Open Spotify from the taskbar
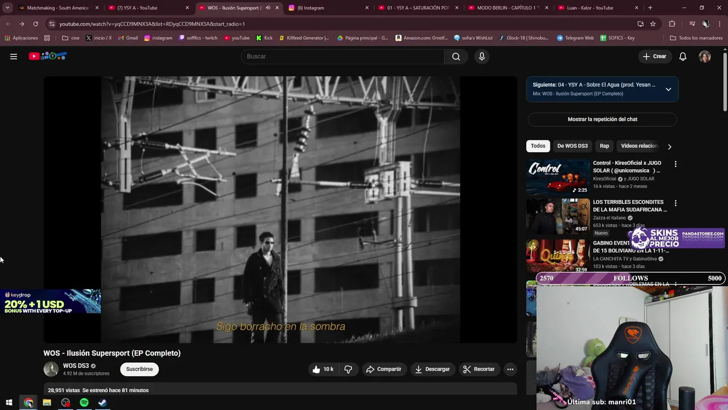728x410 pixels. [x=84, y=403]
